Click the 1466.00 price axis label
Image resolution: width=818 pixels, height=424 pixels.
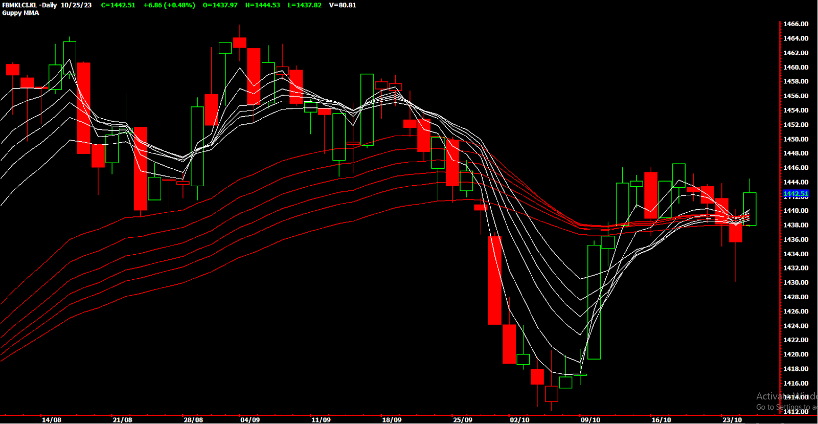(x=796, y=24)
